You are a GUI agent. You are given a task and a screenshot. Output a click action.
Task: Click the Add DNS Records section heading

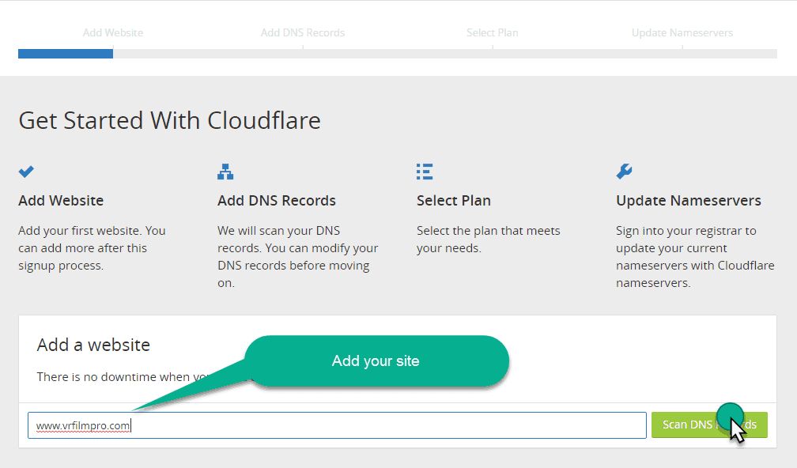[277, 200]
